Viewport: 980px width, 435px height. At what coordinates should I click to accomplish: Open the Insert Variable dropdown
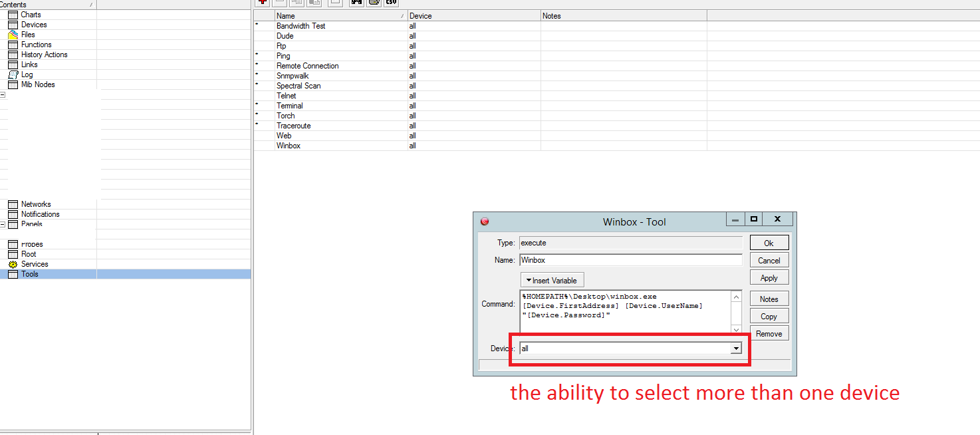pos(552,280)
